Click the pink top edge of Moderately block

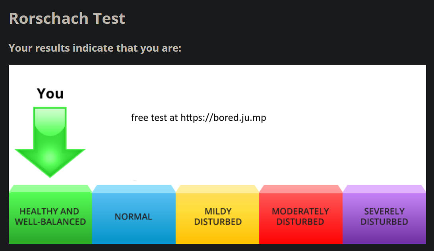pos(300,189)
